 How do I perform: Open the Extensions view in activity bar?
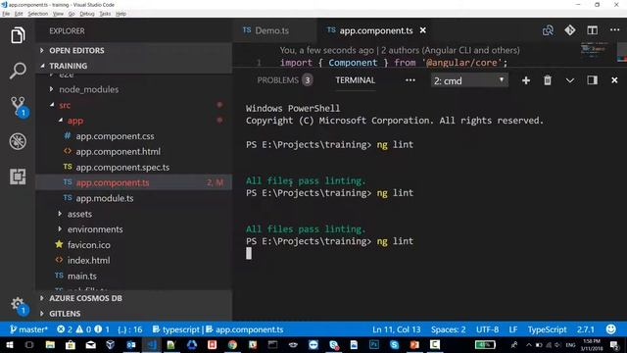pos(18,176)
